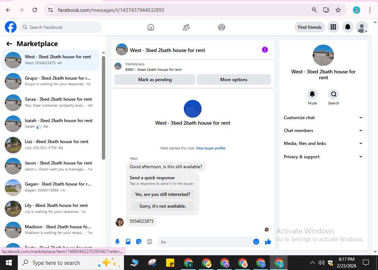Screen dimensions: 378x270
Task: Open the Groups icon in top navigation
Action: pyautogui.click(x=221, y=27)
